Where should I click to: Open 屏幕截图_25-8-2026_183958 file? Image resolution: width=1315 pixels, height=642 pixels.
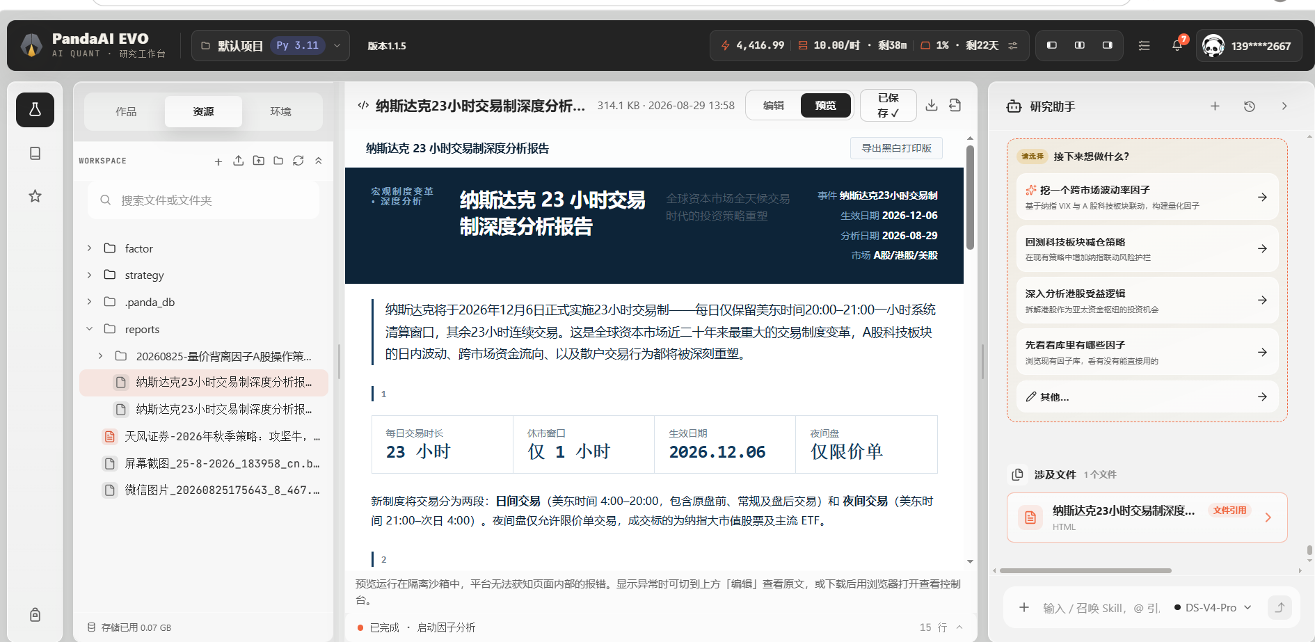click(x=204, y=463)
